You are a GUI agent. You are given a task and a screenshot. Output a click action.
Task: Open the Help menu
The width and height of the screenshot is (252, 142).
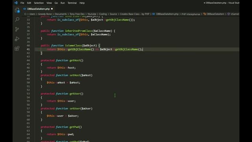pyautogui.click(x=82, y=3)
